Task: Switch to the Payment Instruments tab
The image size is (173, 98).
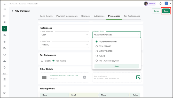Action: tap(67, 16)
